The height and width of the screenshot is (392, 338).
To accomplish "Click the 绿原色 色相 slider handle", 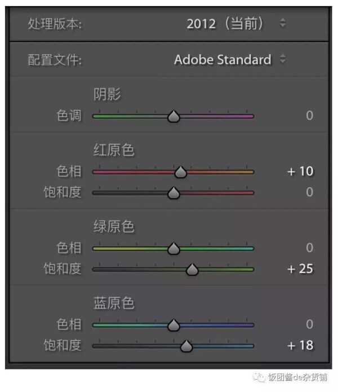I will pyautogui.click(x=174, y=249).
